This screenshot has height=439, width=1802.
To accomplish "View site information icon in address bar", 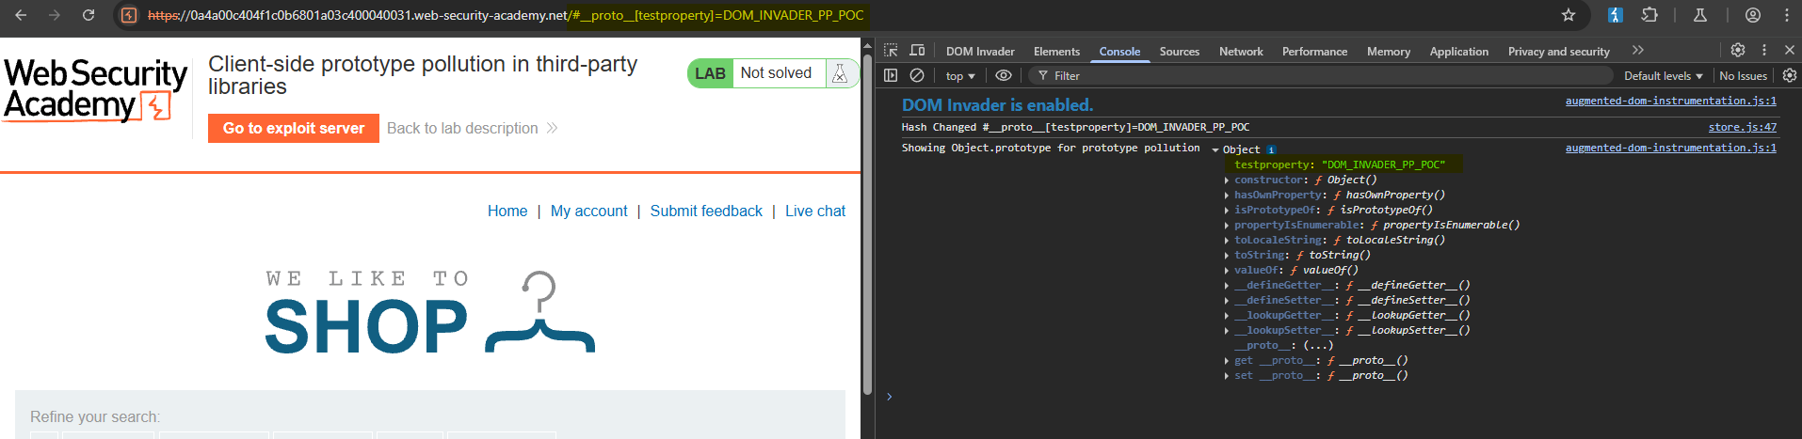I will pyautogui.click(x=130, y=15).
